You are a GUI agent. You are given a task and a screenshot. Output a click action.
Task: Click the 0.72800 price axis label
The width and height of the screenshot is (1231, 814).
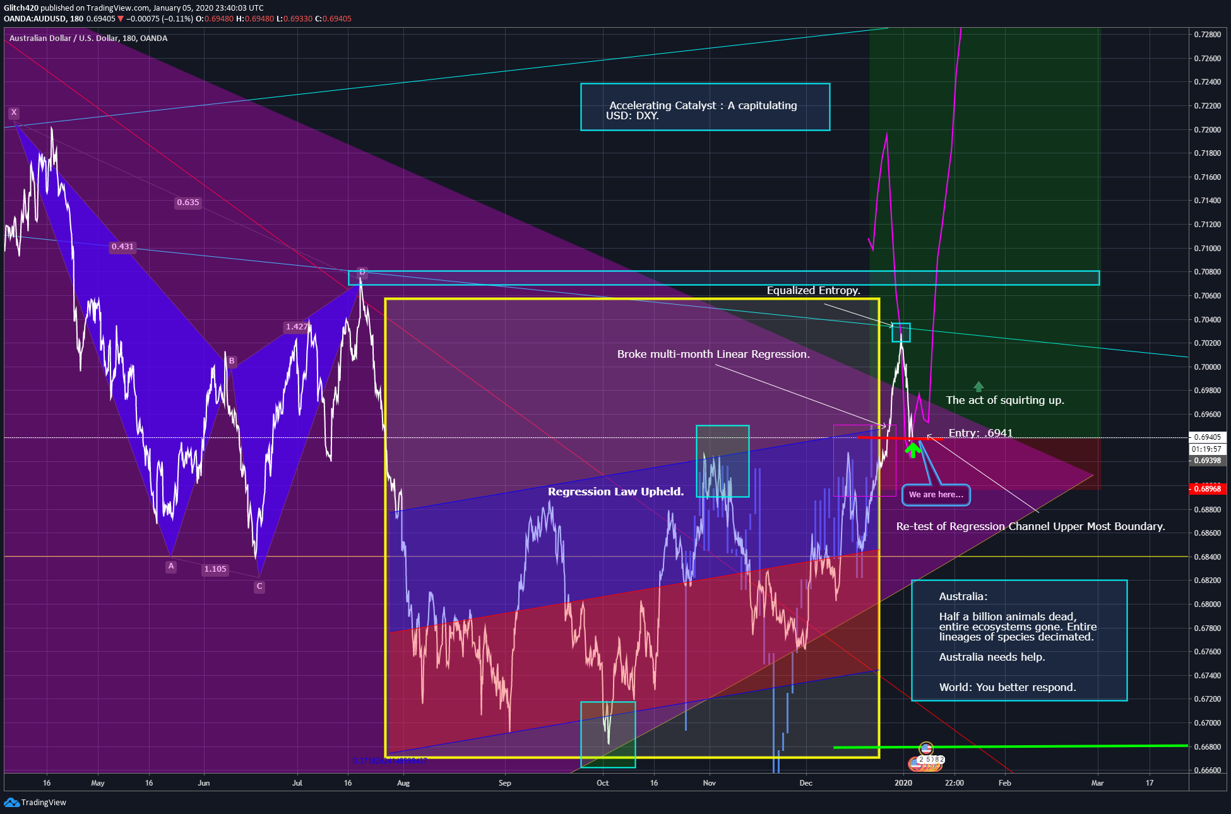(x=1207, y=34)
